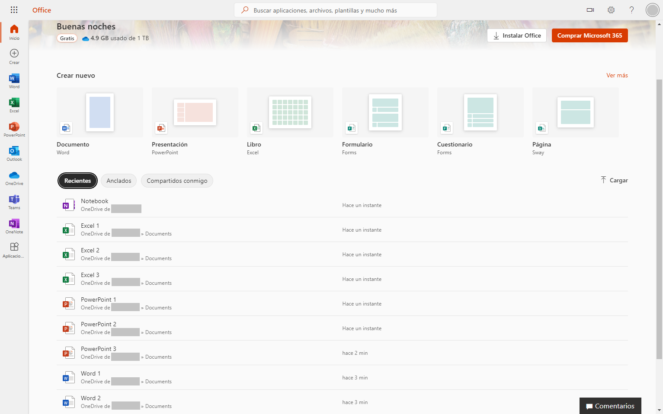Launch Excel from the sidebar
The height and width of the screenshot is (414, 663).
click(14, 105)
